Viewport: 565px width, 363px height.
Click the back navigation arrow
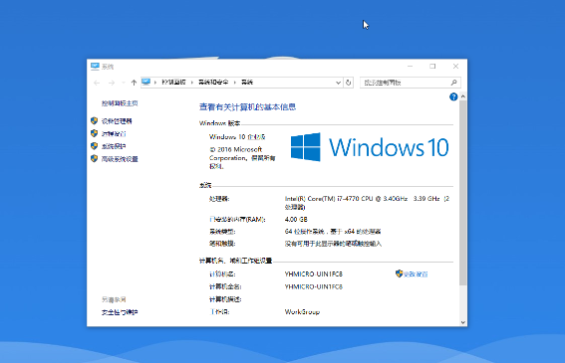(x=97, y=83)
